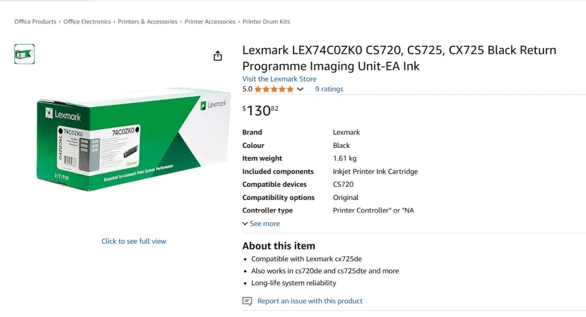The width and height of the screenshot is (586, 317).
Task: Click the five-star rating icons
Action: pos(274,89)
